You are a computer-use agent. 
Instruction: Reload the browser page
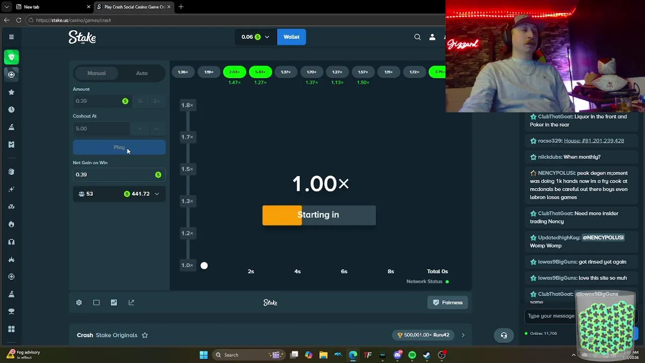click(x=19, y=20)
